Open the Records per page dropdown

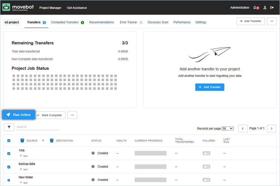(x=227, y=128)
